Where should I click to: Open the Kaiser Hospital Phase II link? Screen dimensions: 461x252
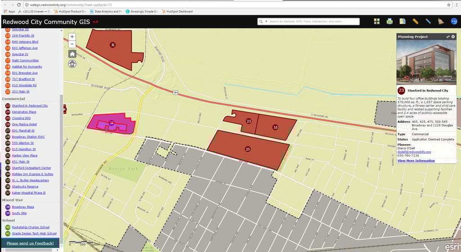[x=28, y=193]
